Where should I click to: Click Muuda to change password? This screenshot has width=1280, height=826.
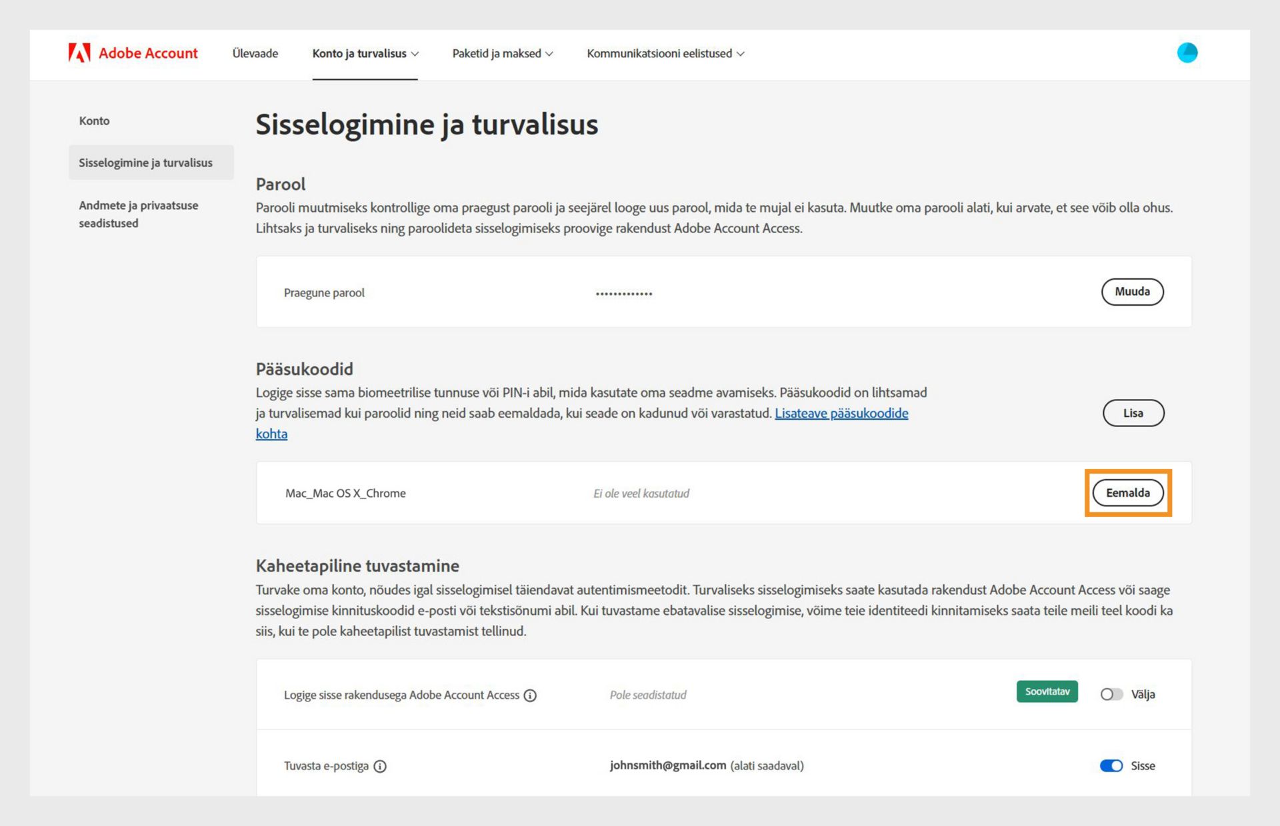tap(1132, 292)
